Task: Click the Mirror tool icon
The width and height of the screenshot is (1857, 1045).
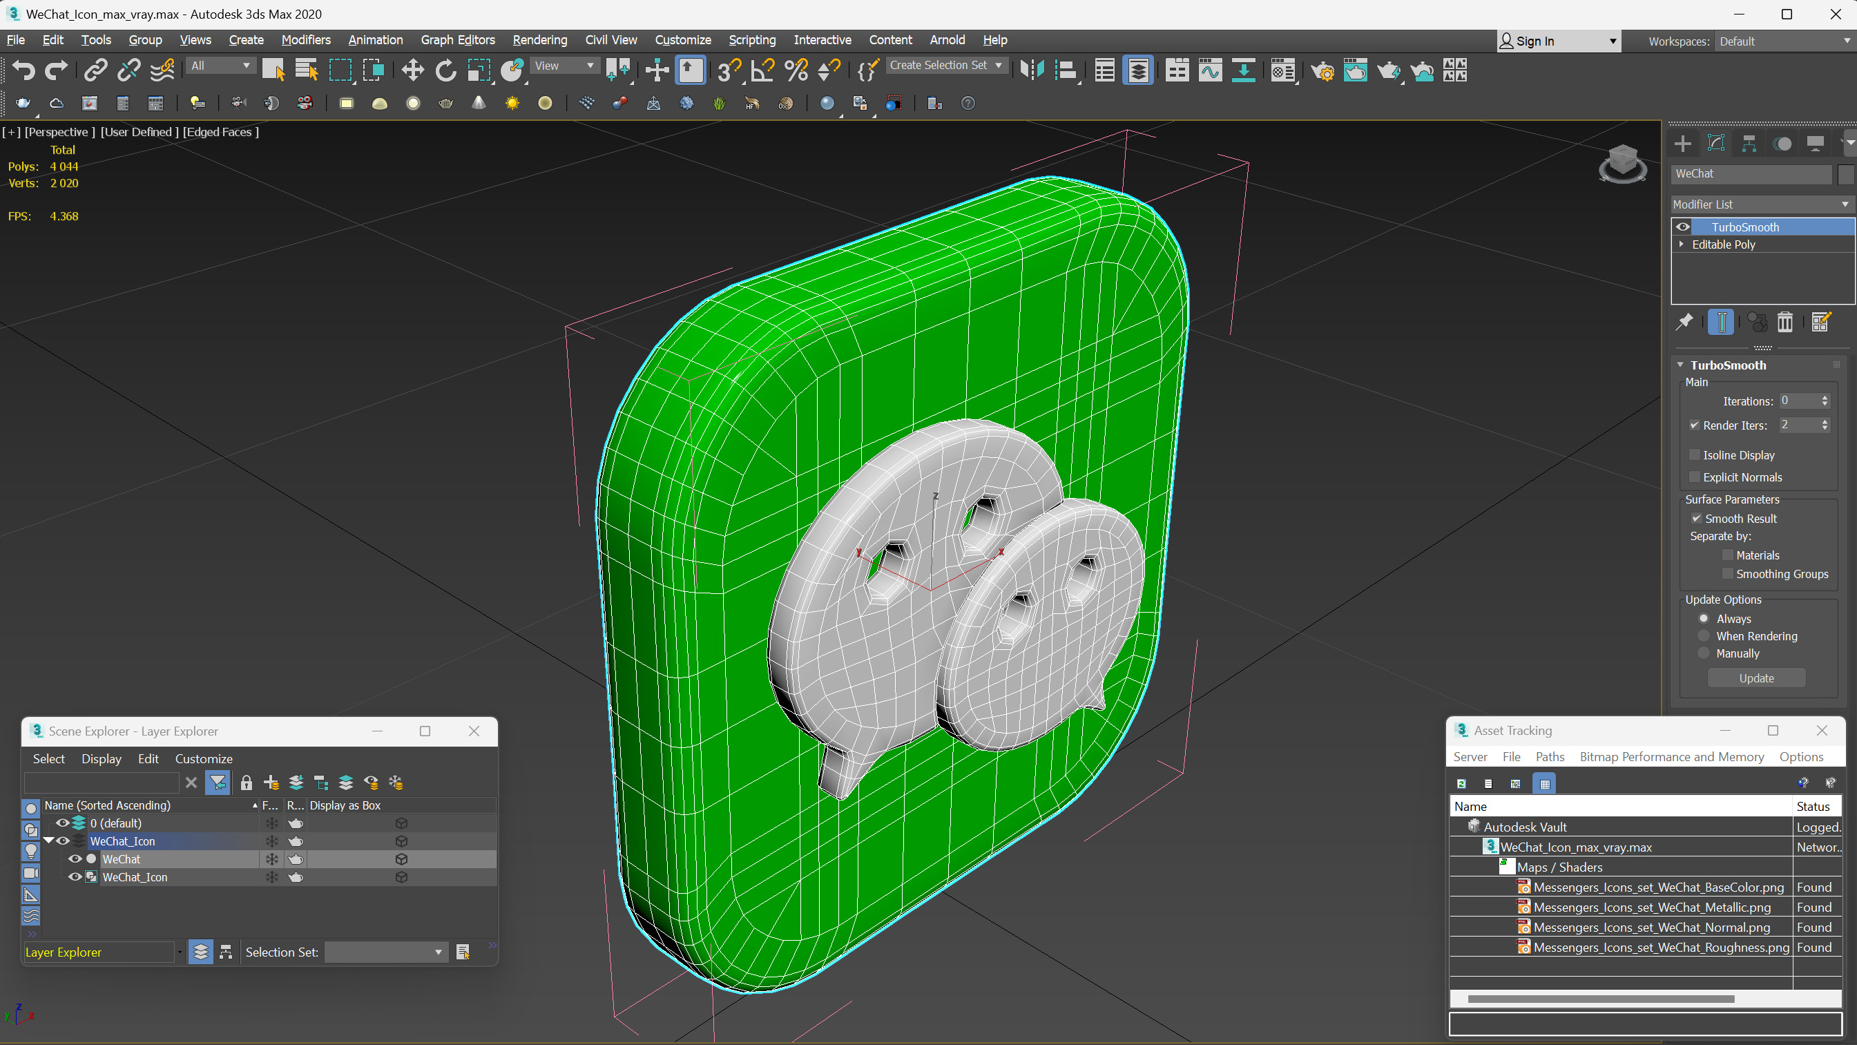Action: [x=1032, y=70]
